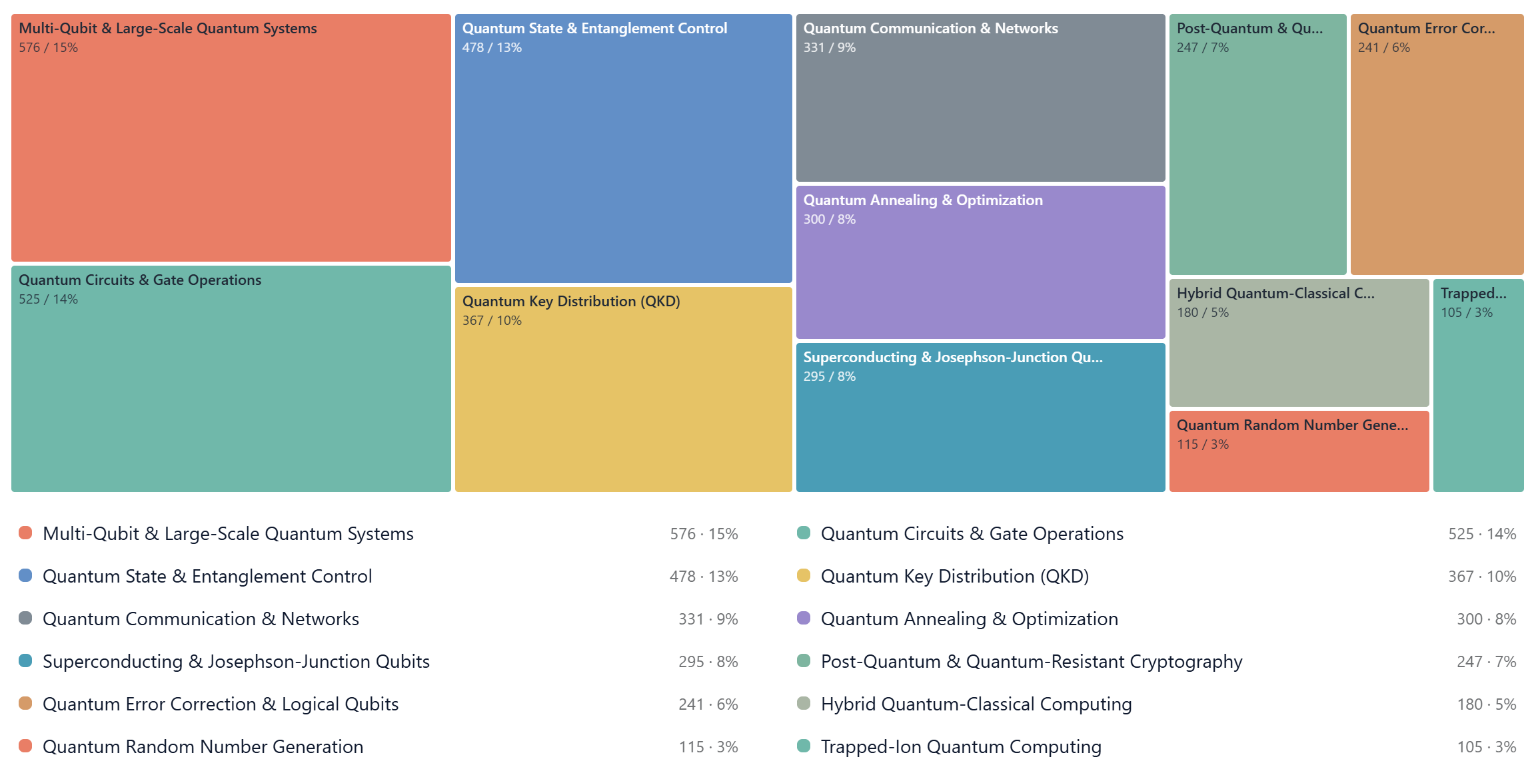This screenshot has height=771, width=1538.
Task: Click legend text Post-Quantum & Quantum-Resistant Cryptography
Action: point(1032,662)
